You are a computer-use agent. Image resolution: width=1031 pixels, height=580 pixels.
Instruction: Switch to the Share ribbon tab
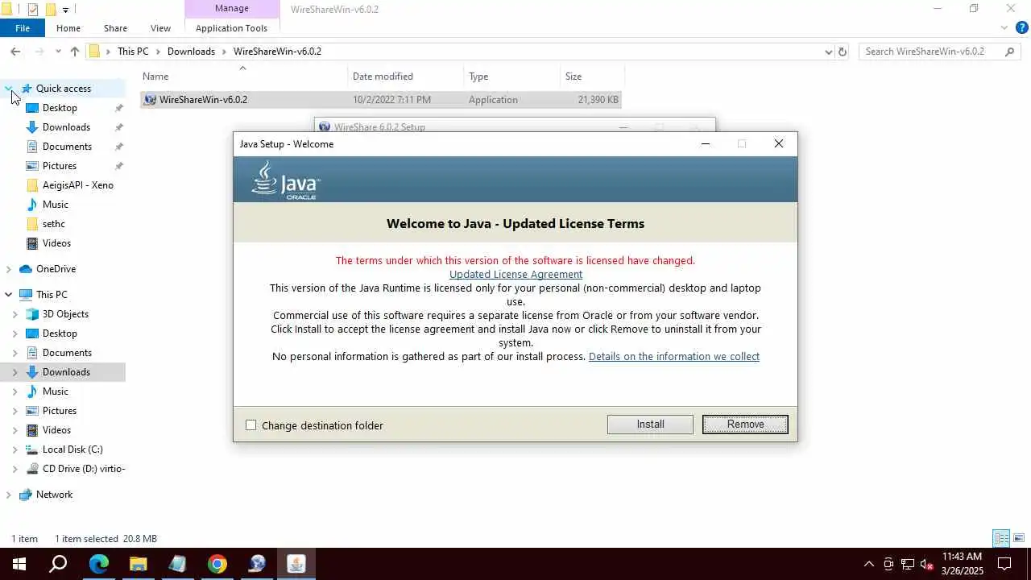coord(115,28)
